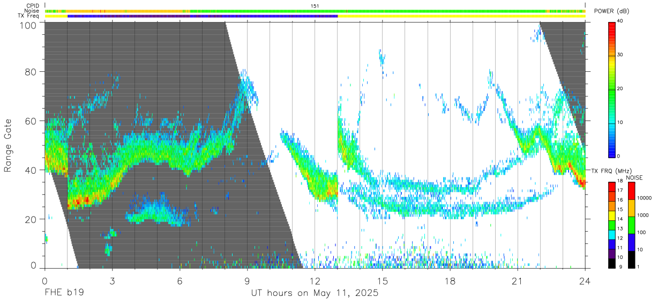658x304 pixels.
Task: Click the hour 3 tick label
Action: [112, 280]
